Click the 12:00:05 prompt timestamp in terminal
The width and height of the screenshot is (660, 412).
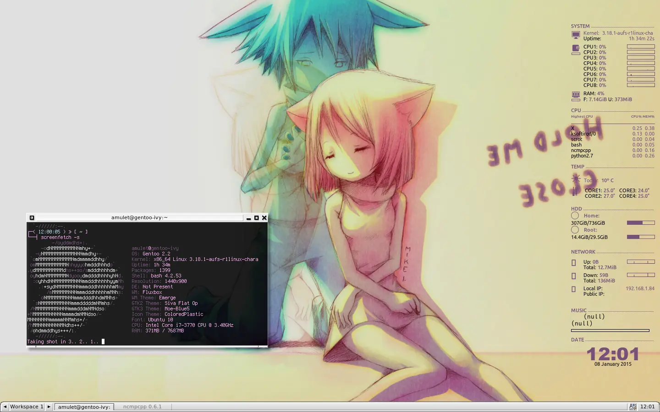pyautogui.click(x=49, y=232)
